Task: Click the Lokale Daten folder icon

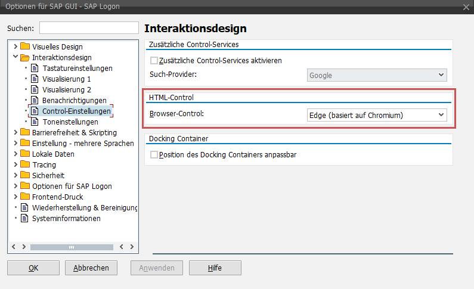Action: pos(25,154)
